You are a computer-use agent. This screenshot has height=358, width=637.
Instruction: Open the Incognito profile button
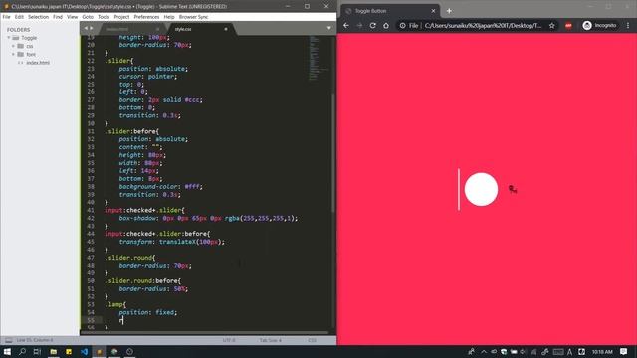tap(599, 25)
